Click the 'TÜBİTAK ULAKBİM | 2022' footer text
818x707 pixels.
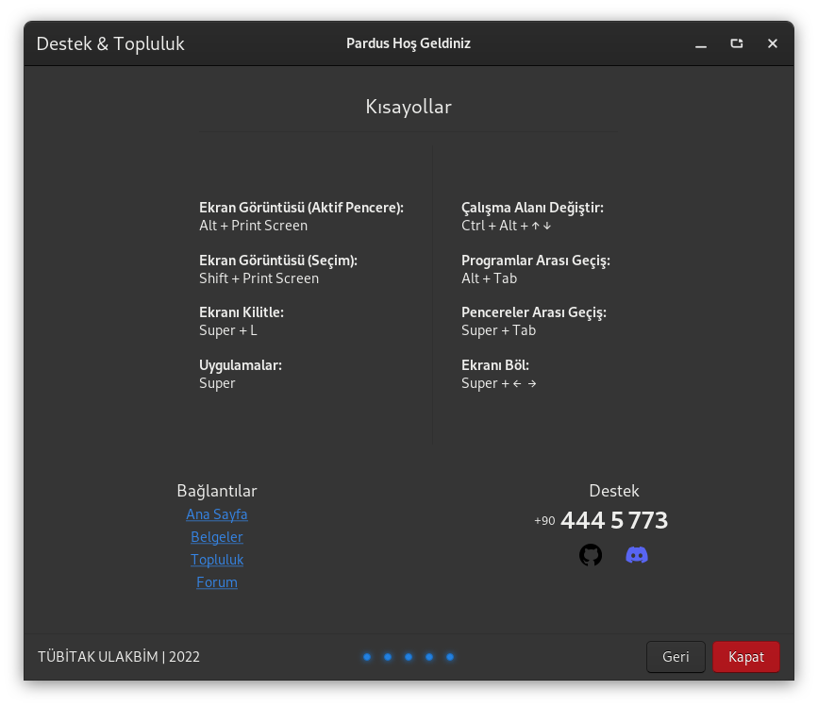pos(119,657)
